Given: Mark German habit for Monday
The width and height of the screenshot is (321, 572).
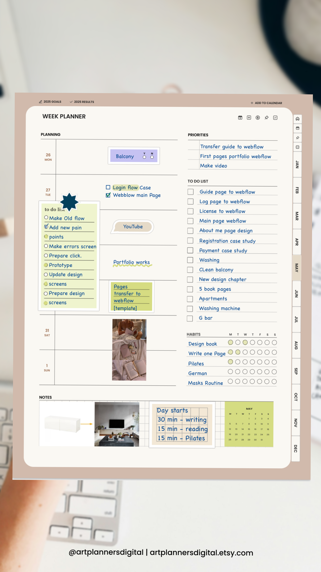Looking at the screenshot, I should [x=230, y=372].
